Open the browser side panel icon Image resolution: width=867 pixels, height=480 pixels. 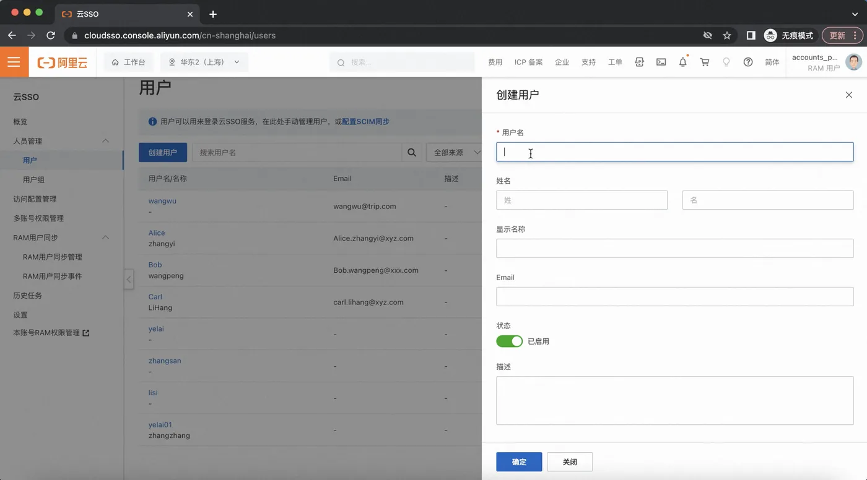tap(751, 35)
